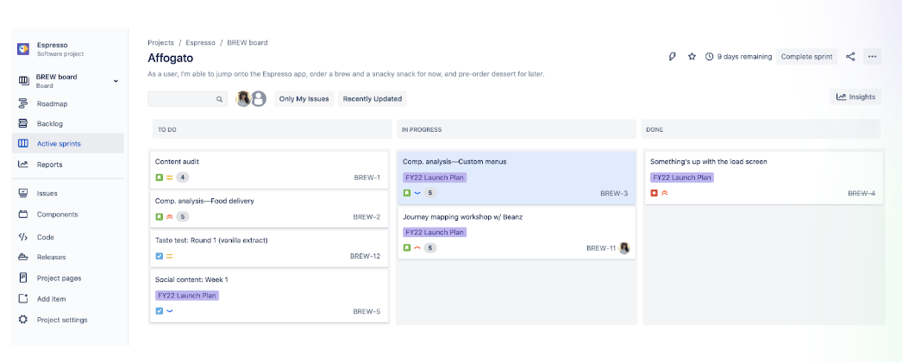Click the FY22 Launch Plan label on BREW-5

point(187,296)
